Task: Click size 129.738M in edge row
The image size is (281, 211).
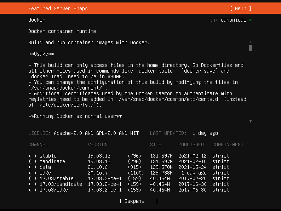Action: coord(161,173)
